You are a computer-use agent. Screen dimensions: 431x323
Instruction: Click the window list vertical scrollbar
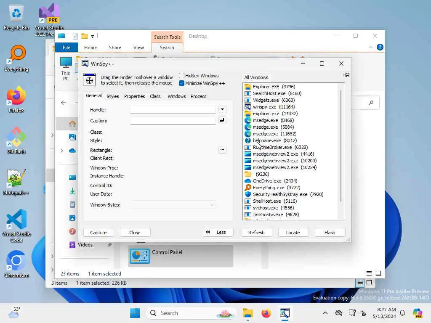pos(341,146)
